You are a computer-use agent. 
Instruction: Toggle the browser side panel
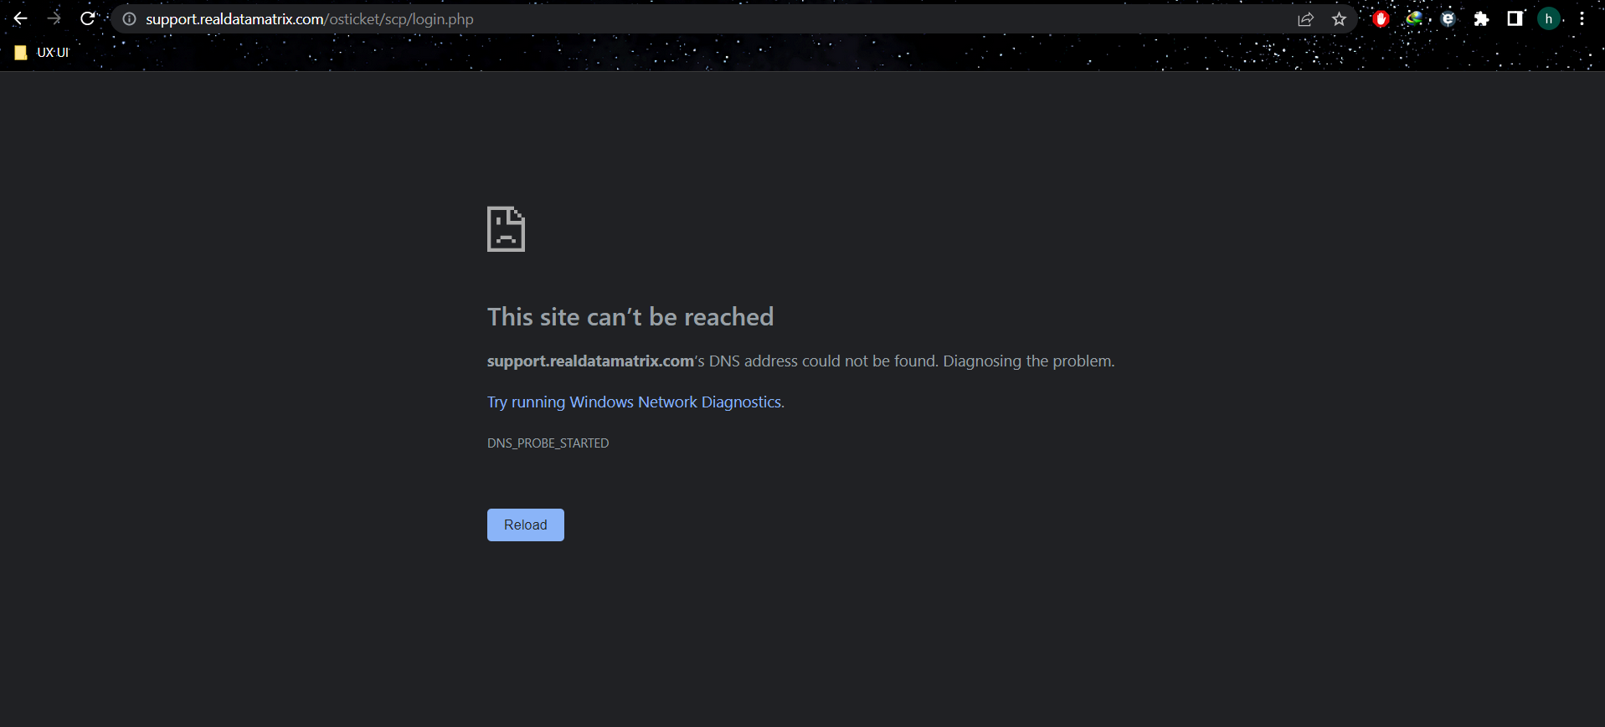[x=1515, y=18]
